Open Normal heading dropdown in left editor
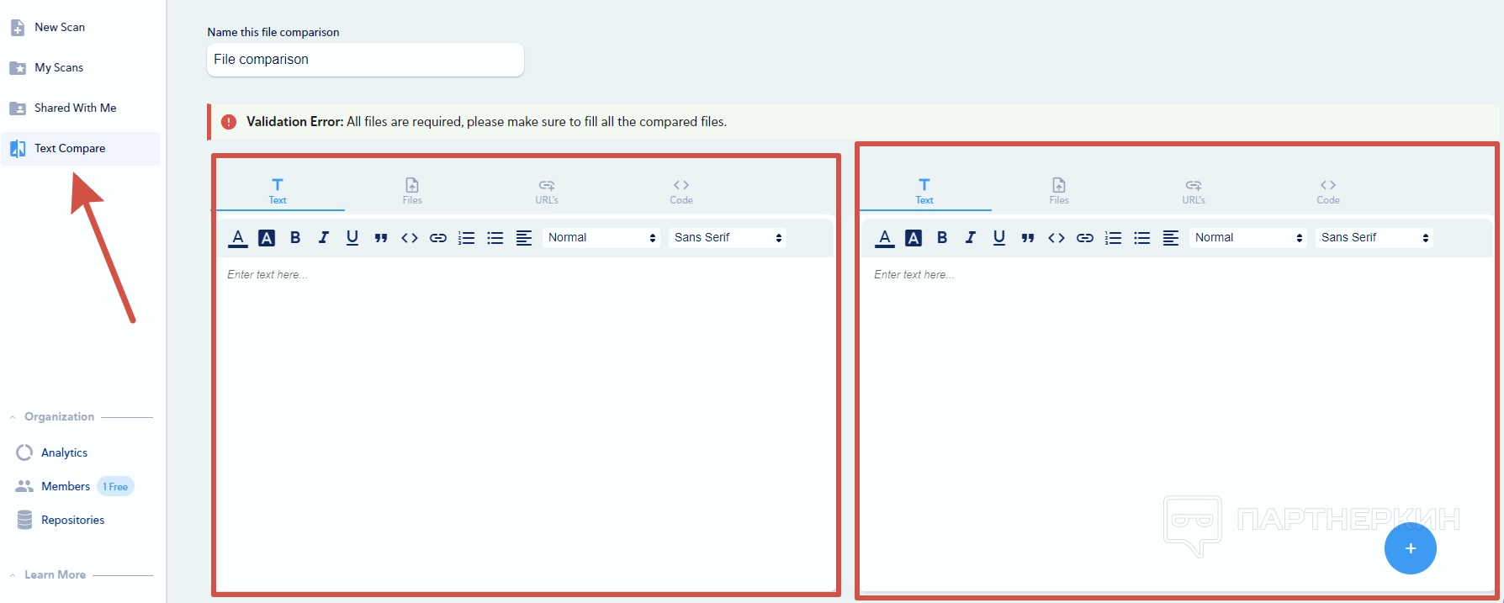This screenshot has width=1504, height=603. coord(601,238)
